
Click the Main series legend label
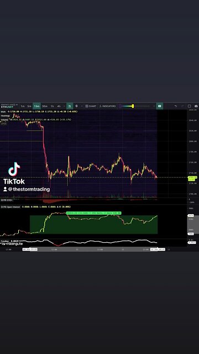click(x=3, y=112)
